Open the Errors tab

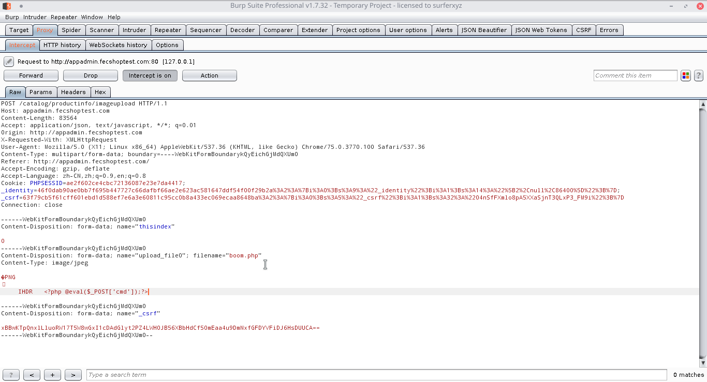pos(609,30)
